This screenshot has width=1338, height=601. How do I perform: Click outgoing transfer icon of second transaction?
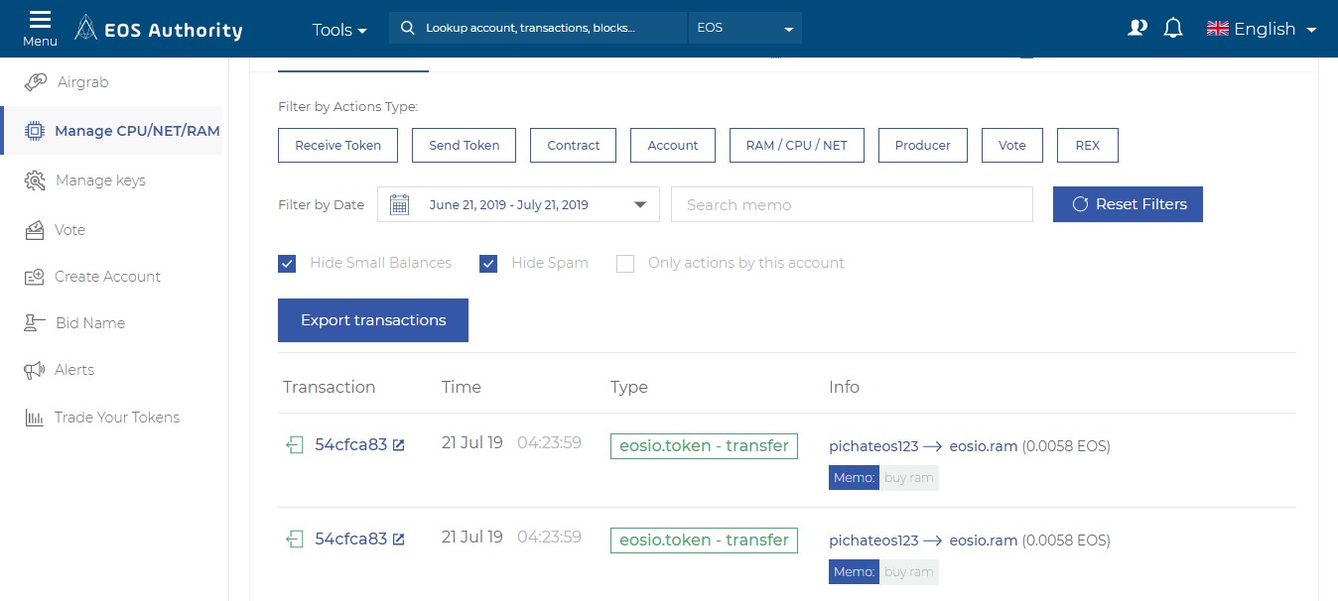[294, 540]
